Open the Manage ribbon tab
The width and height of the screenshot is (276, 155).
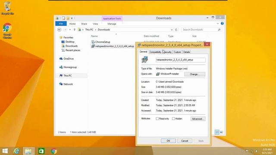[112, 24]
